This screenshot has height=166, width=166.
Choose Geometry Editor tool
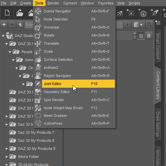[74, 92]
